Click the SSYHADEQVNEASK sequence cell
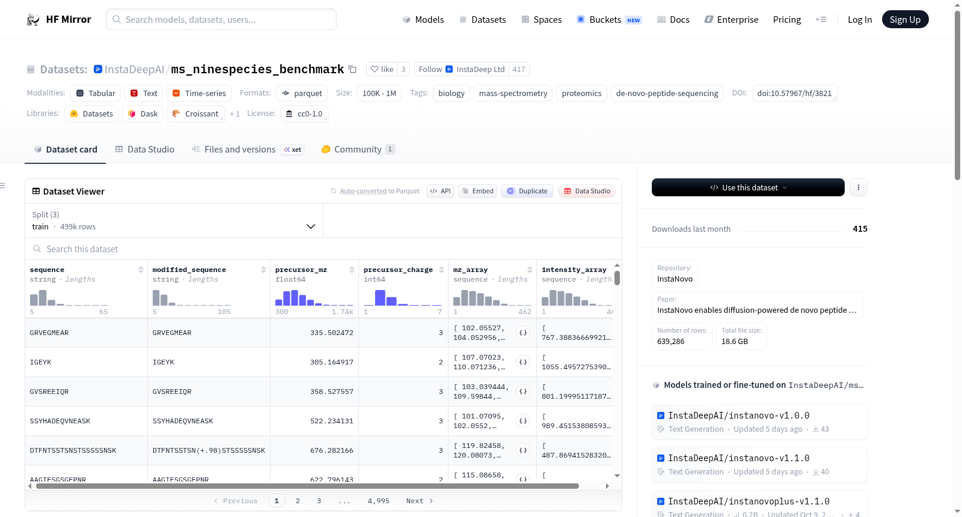This screenshot has width=962, height=517. point(87,421)
